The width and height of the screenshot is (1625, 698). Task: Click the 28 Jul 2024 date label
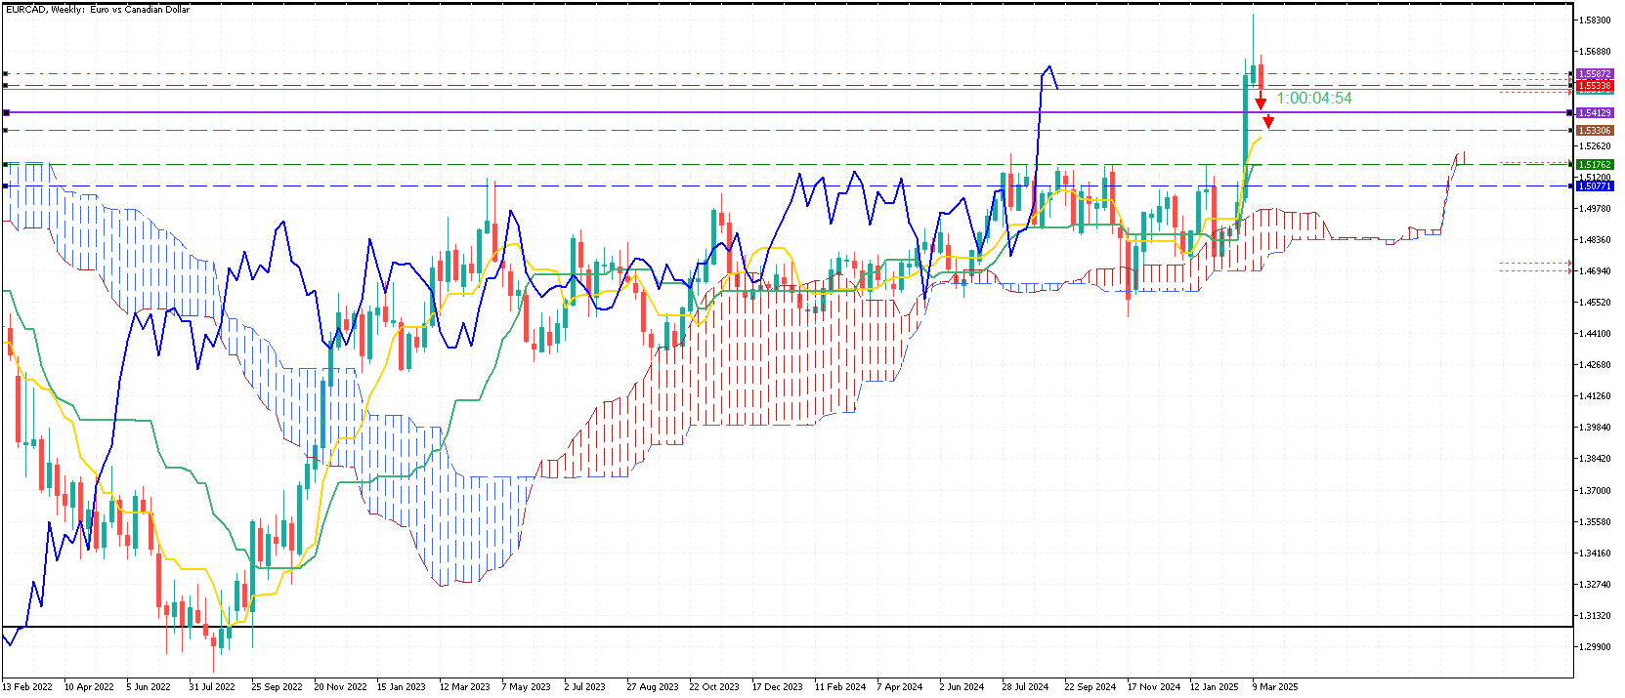coord(1025,686)
